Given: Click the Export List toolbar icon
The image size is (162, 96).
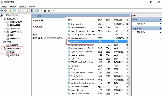Looking at the screenshot, I should tap(27, 11).
